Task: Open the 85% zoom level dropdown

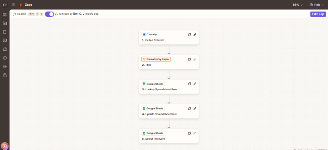Action: point(298,5)
